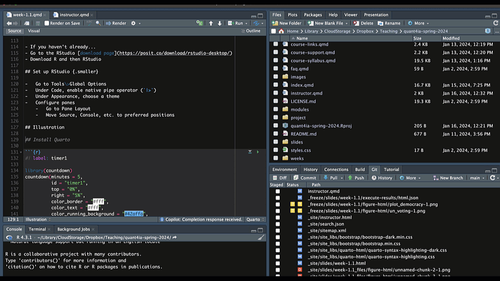Switch to Visual editor mode
This screenshot has height=281, width=500.
[x=34, y=31]
